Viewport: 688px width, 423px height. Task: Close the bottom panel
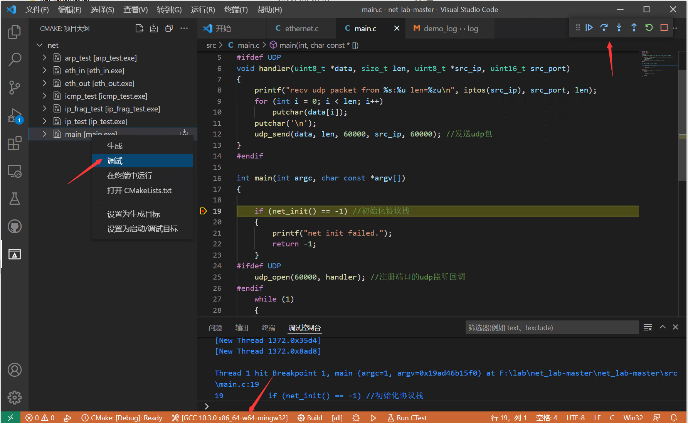coord(675,327)
